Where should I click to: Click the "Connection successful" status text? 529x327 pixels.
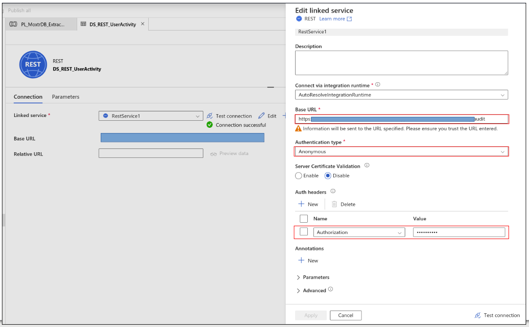pos(241,125)
